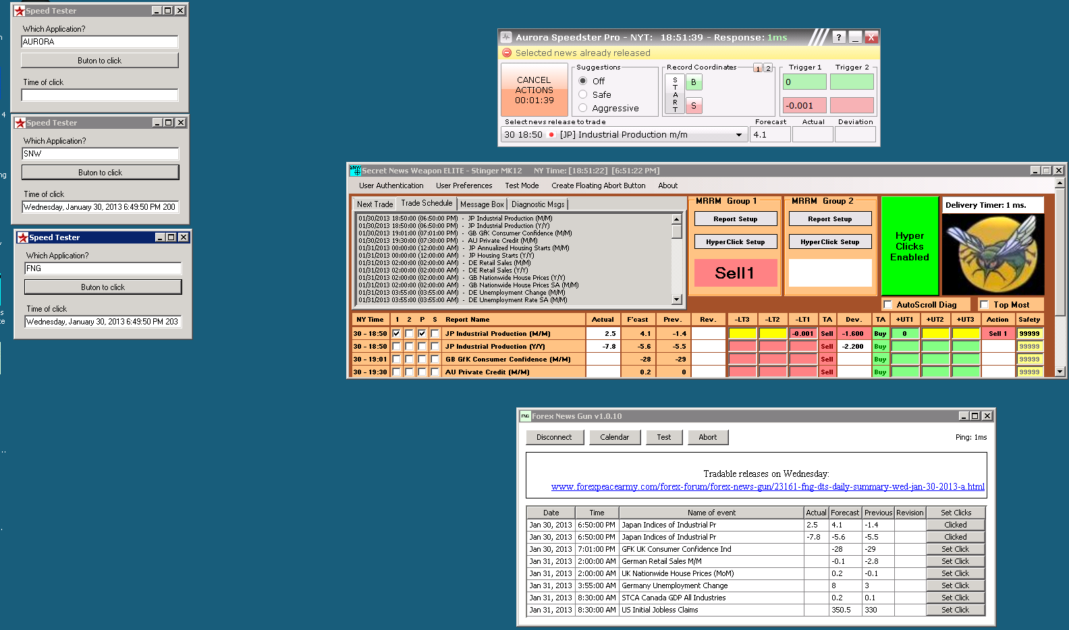This screenshot has height=630, width=1069.
Task: Check column 1 for JP Industrial Production (Y/Y)
Action: click(x=396, y=346)
